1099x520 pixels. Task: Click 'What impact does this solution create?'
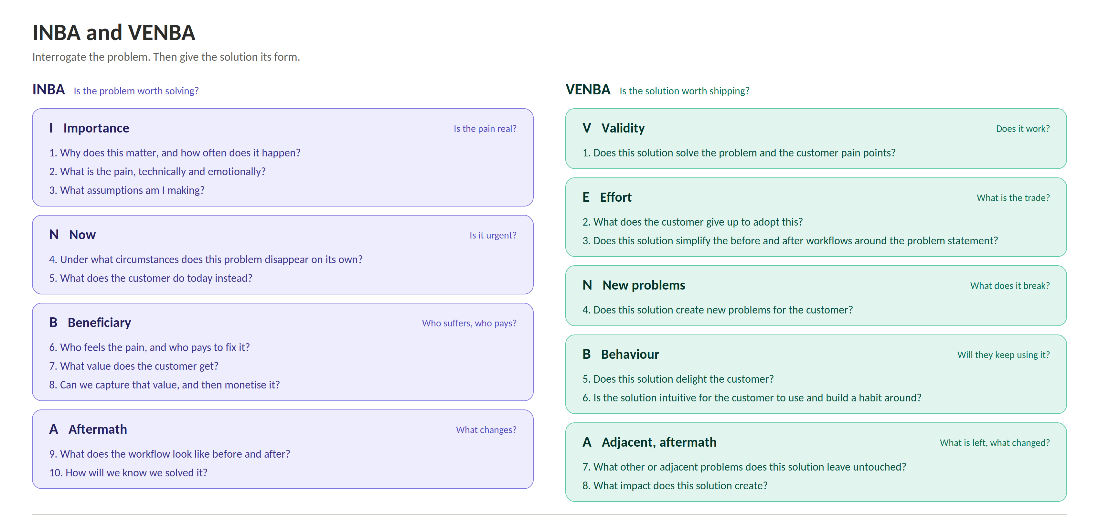(x=675, y=485)
